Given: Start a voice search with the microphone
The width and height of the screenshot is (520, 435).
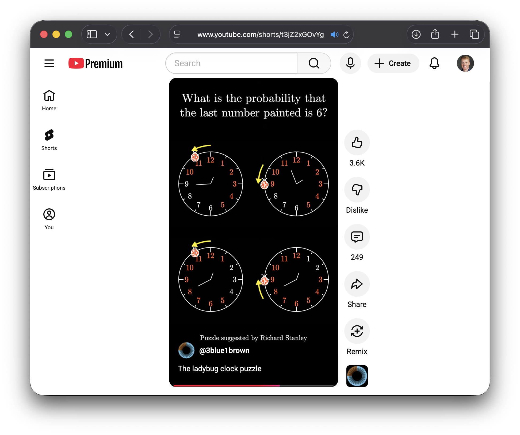Looking at the screenshot, I should pyautogui.click(x=350, y=63).
